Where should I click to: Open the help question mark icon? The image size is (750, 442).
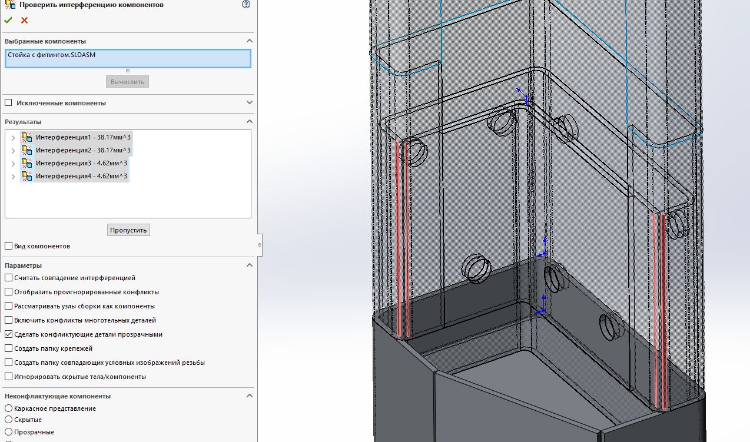point(246,4)
